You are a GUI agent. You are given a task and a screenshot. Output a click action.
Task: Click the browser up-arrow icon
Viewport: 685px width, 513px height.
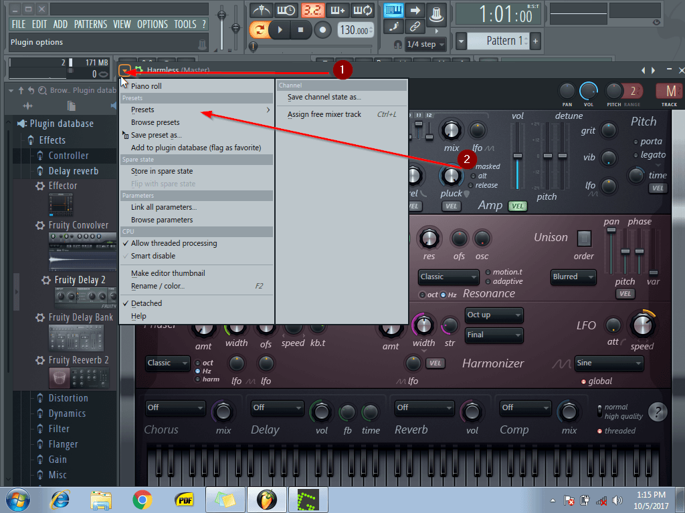21,90
